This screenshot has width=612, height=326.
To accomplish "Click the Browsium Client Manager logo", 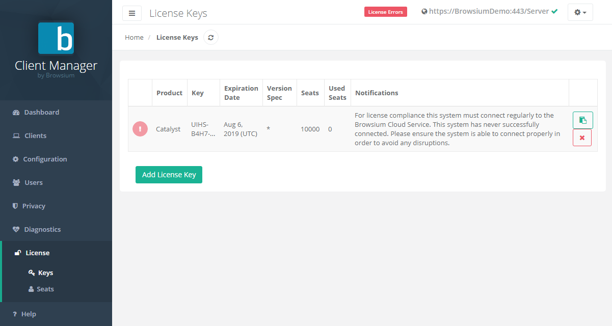I will point(56,38).
